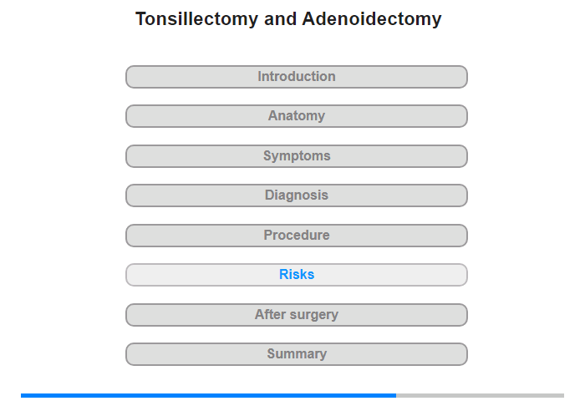Pick the Anatomy menu entry
585x401 pixels.
[296, 116]
